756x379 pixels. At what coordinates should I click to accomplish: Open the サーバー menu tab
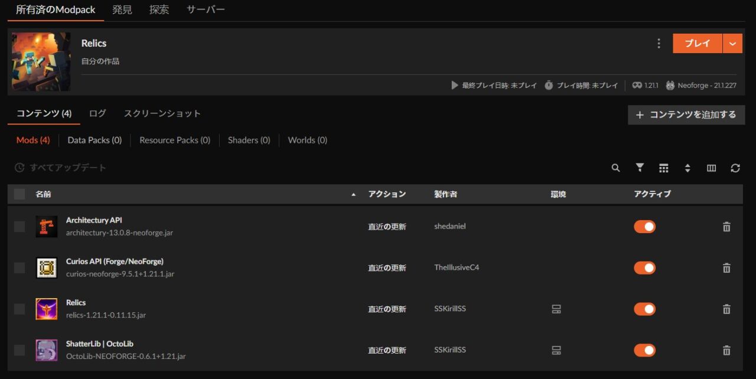(204, 9)
